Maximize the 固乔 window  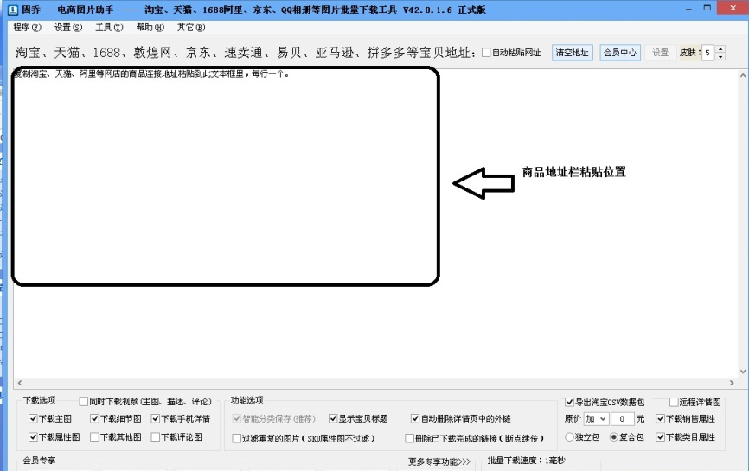(707, 8)
